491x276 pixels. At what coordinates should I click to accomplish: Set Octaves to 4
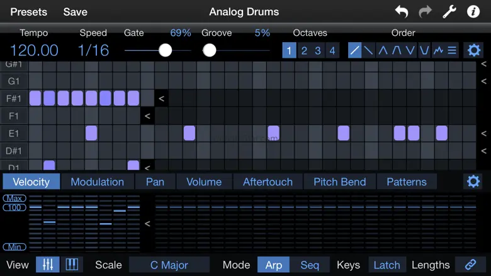[x=332, y=50]
